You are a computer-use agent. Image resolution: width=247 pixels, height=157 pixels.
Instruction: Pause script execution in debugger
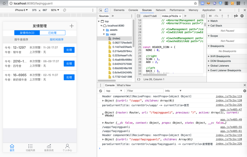[210, 16]
